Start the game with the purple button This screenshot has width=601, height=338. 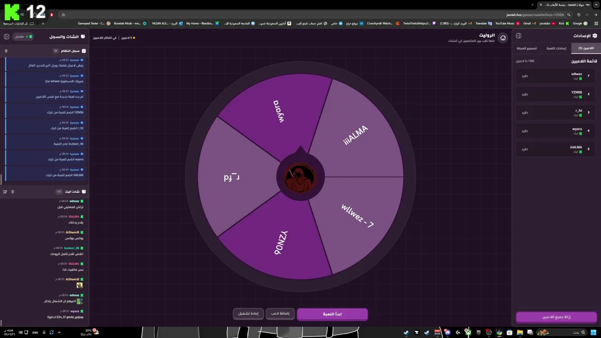pyautogui.click(x=332, y=314)
